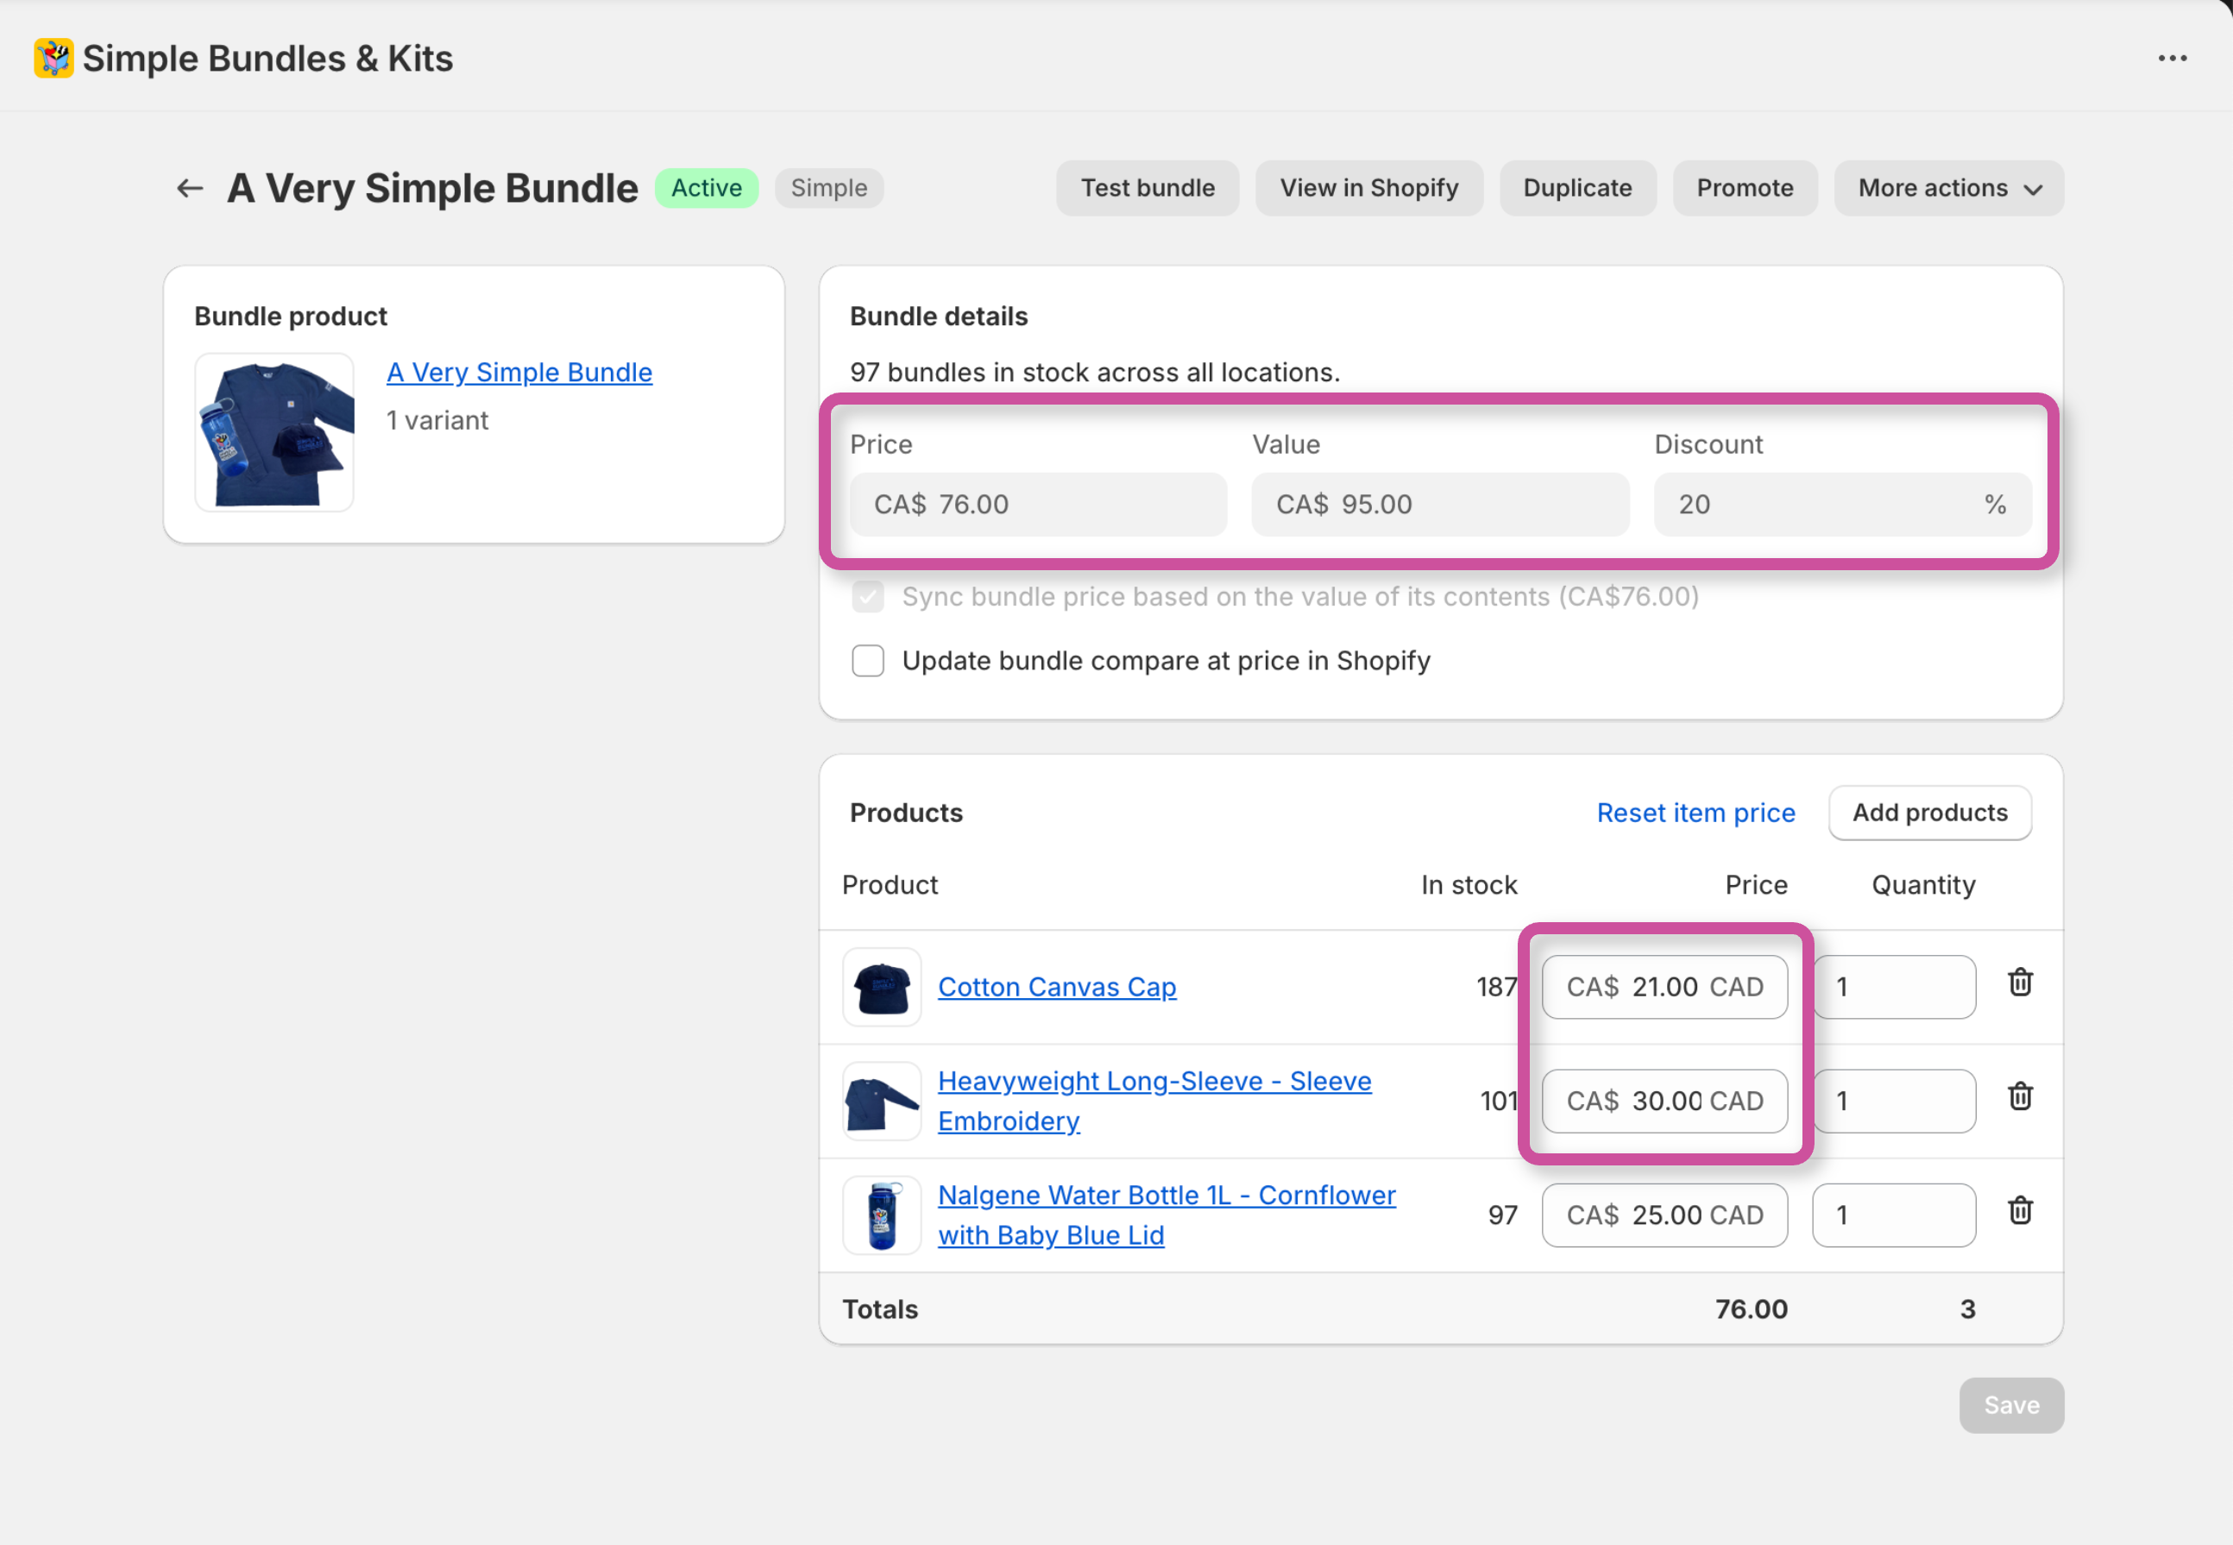Click the bundle product image thumbnail
Viewport: 2233px width, 1545px height.
(274, 431)
